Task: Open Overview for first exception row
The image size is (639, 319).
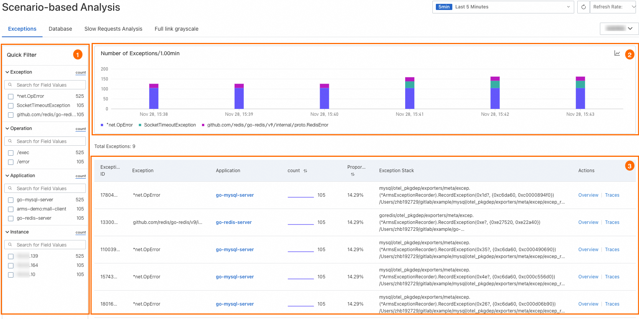Action: [x=588, y=195]
